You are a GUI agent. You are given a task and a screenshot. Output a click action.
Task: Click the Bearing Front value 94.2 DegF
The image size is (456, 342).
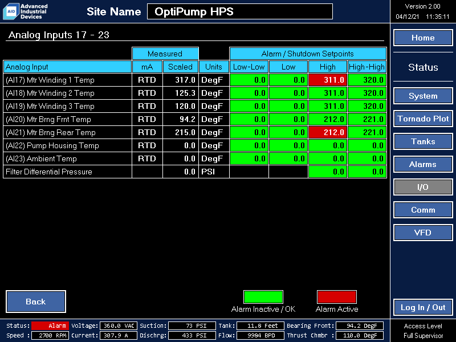click(x=360, y=325)
